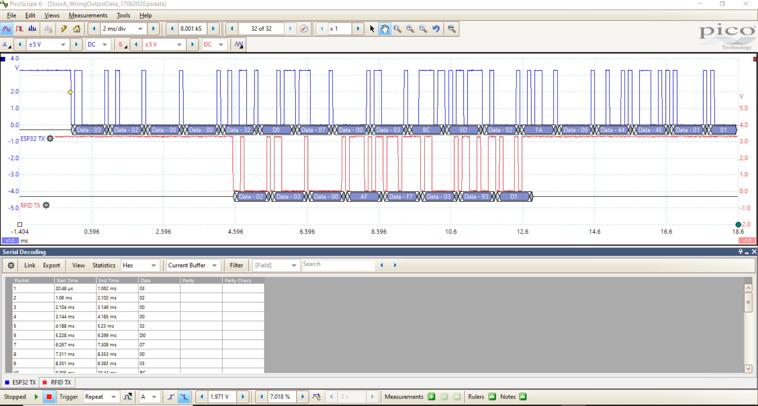Switch to ESP32 TX tab
Image resolution: width=758 pixels, height=406 pixels.
[20, 382]
